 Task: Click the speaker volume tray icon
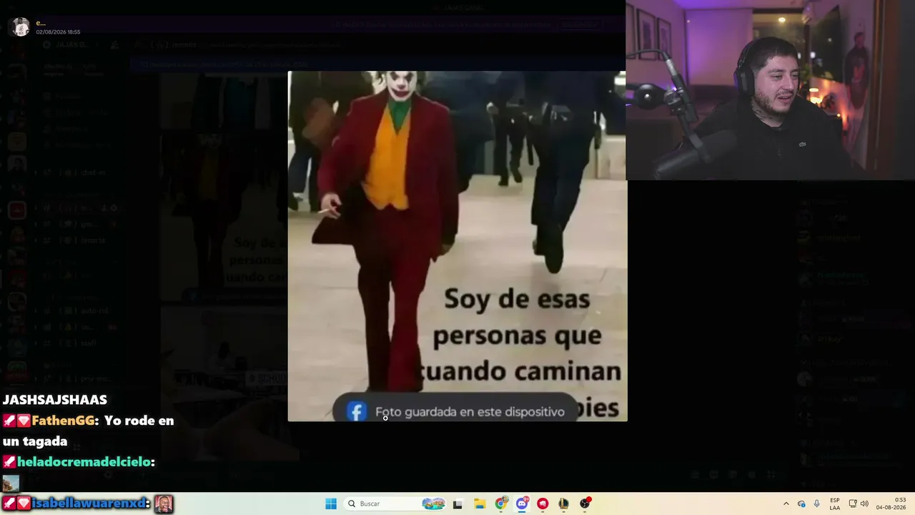[x=864, y=504]
